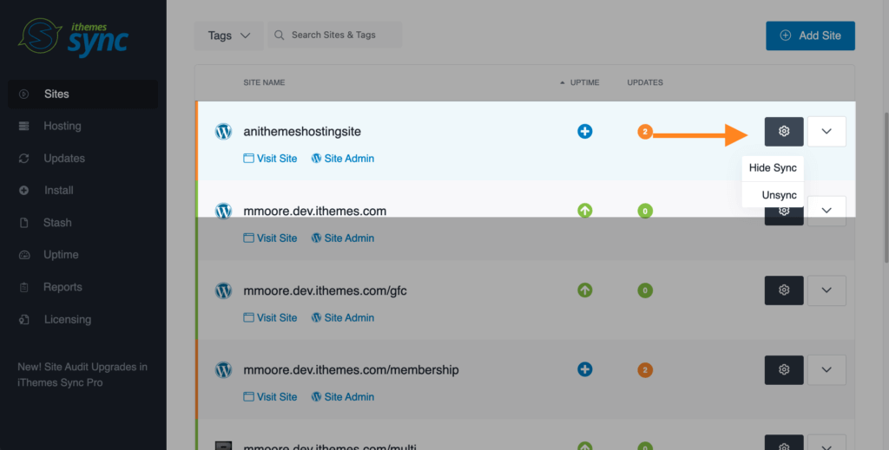This screenshot has width=889, height=450.
Task: Click the Uptime gauge icon
Action: (x=23, y=255)
